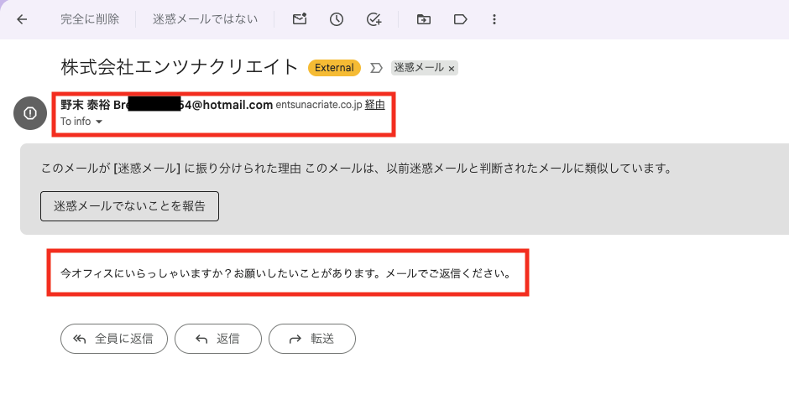The image size is (789, 410).
Task: Click the yellow External badge
Action: click(x=334, y=68)
